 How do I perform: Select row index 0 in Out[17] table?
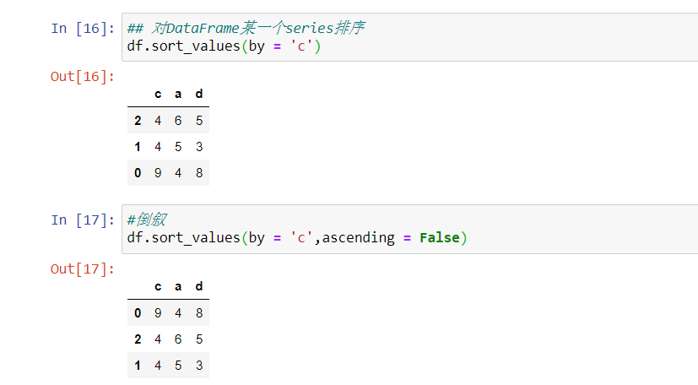coord(138,313)
